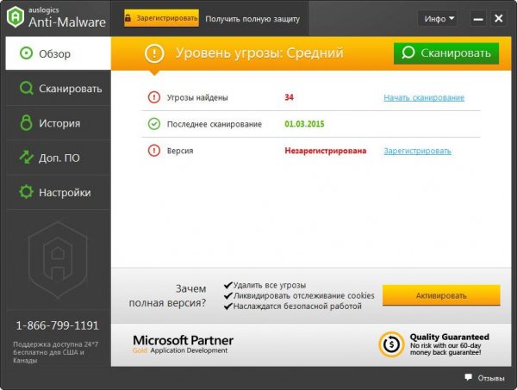Open the Доп. ПО sidebar section
This screenshot has height=390, width=517.
(58, 158)
